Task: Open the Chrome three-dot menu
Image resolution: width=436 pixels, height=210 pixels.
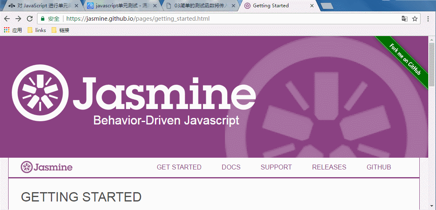Action: (x=429, y=19)
